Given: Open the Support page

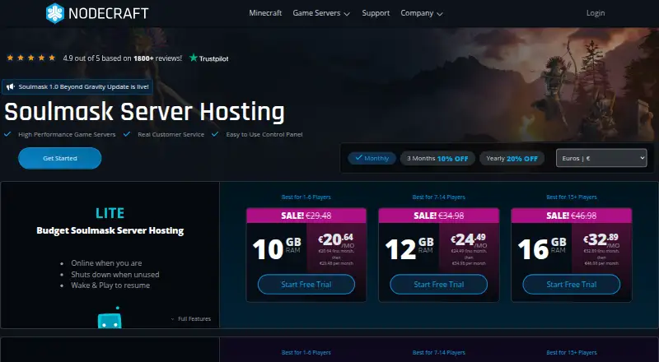Looking at the screenshot, I should click(376, 13).
